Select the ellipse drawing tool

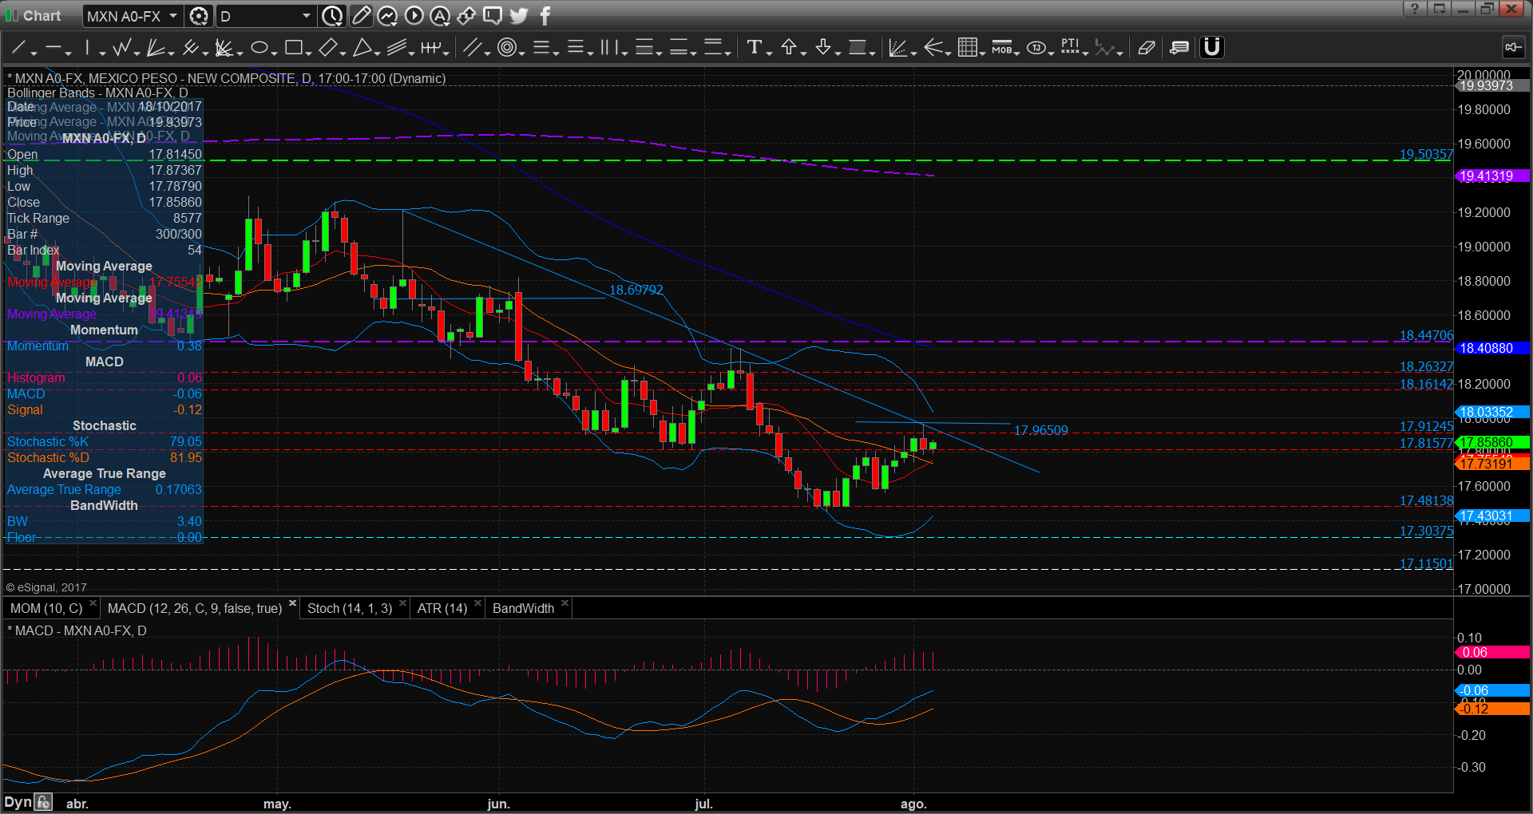pos(259,49)
